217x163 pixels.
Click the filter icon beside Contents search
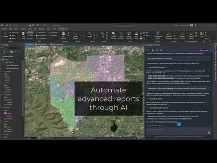[x=2, y=48]
